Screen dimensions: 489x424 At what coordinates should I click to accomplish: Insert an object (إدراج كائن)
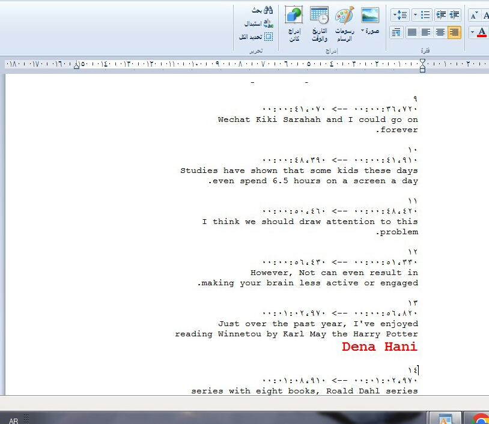[x=294, y=24]
